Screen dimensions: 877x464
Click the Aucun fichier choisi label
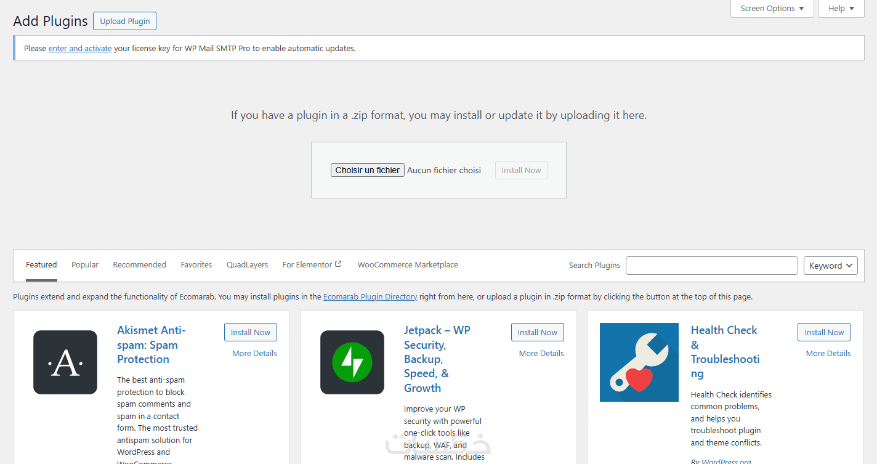click(x=444, y=170)
